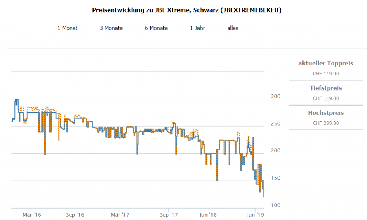Display the full history with alles
This screenshot has height=220, width=367.
[x=233, y=28]
